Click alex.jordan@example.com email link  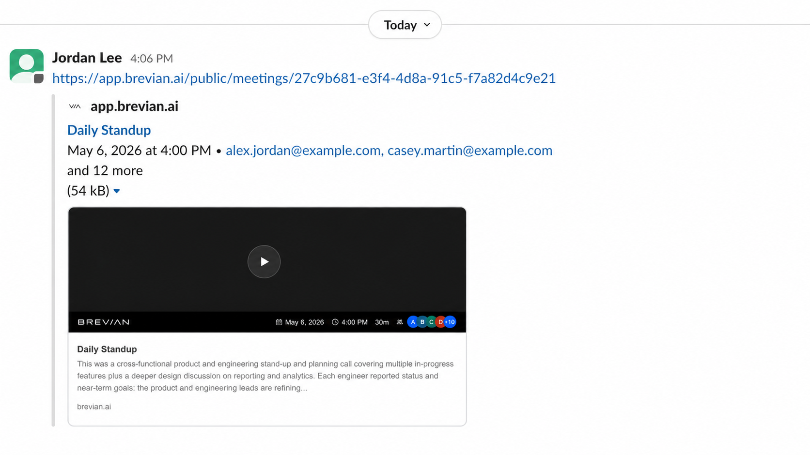tap(303, 151)
